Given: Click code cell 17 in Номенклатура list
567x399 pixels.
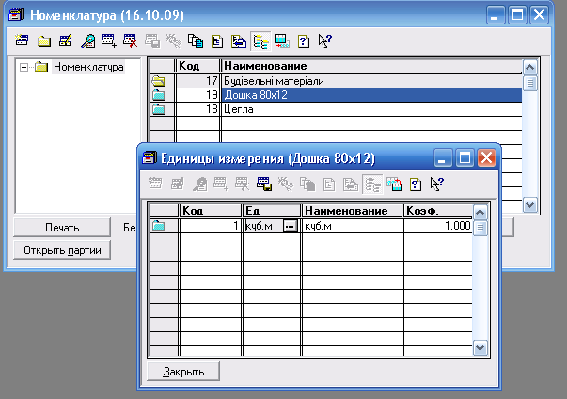Looking at the screenshot, I should (197, 81).
